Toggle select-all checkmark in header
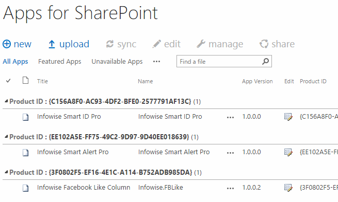Viewport: 338px width, 202px height. pos(8,81)
